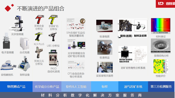Switch to the 油气岩矿系统 tab

pyautogui.click(x=133, y=86)
